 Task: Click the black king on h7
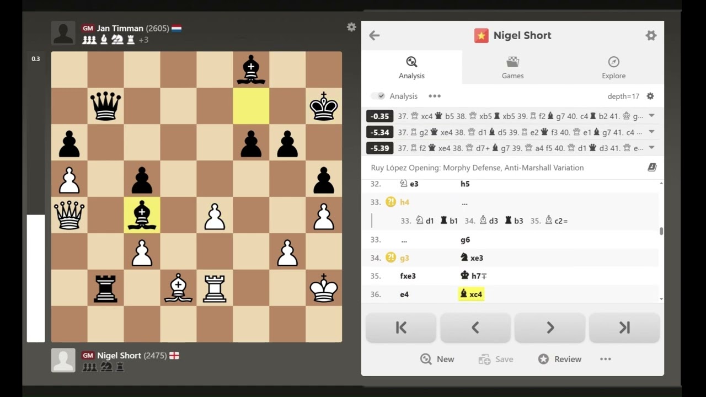click(x=324, y=106)
